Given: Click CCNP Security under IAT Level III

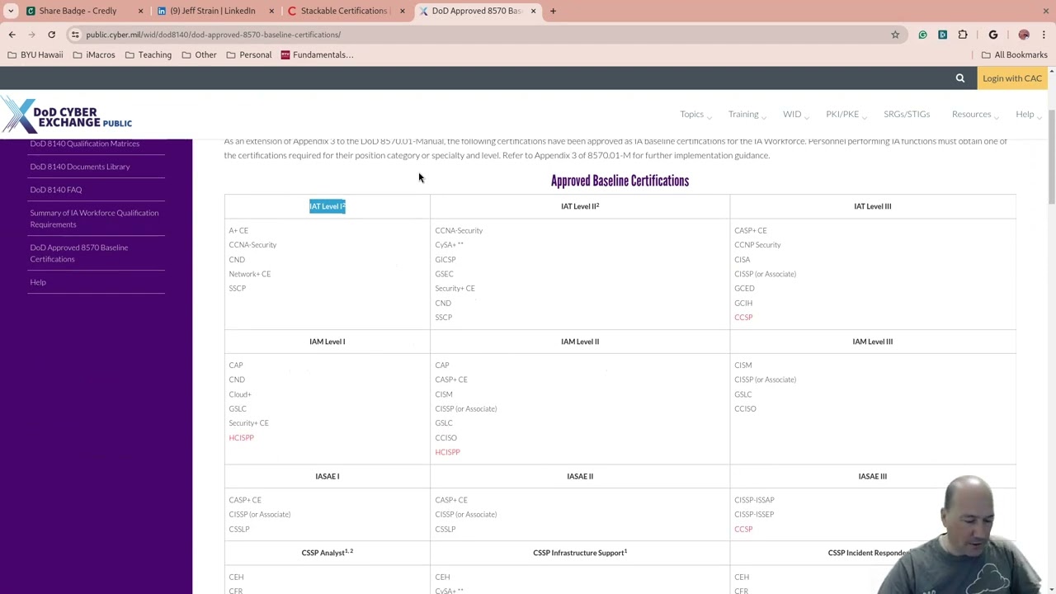Looking at the screenshot, I should click(x=757, y=245).
